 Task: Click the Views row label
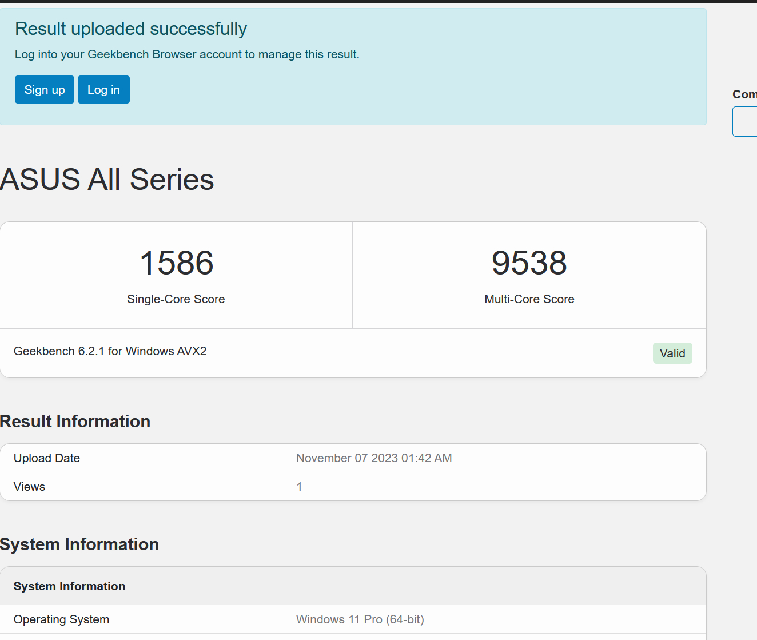point(30,487)
